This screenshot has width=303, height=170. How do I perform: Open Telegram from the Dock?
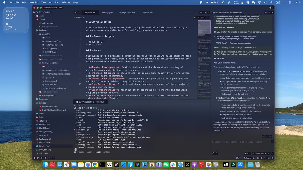pos(180,165)
